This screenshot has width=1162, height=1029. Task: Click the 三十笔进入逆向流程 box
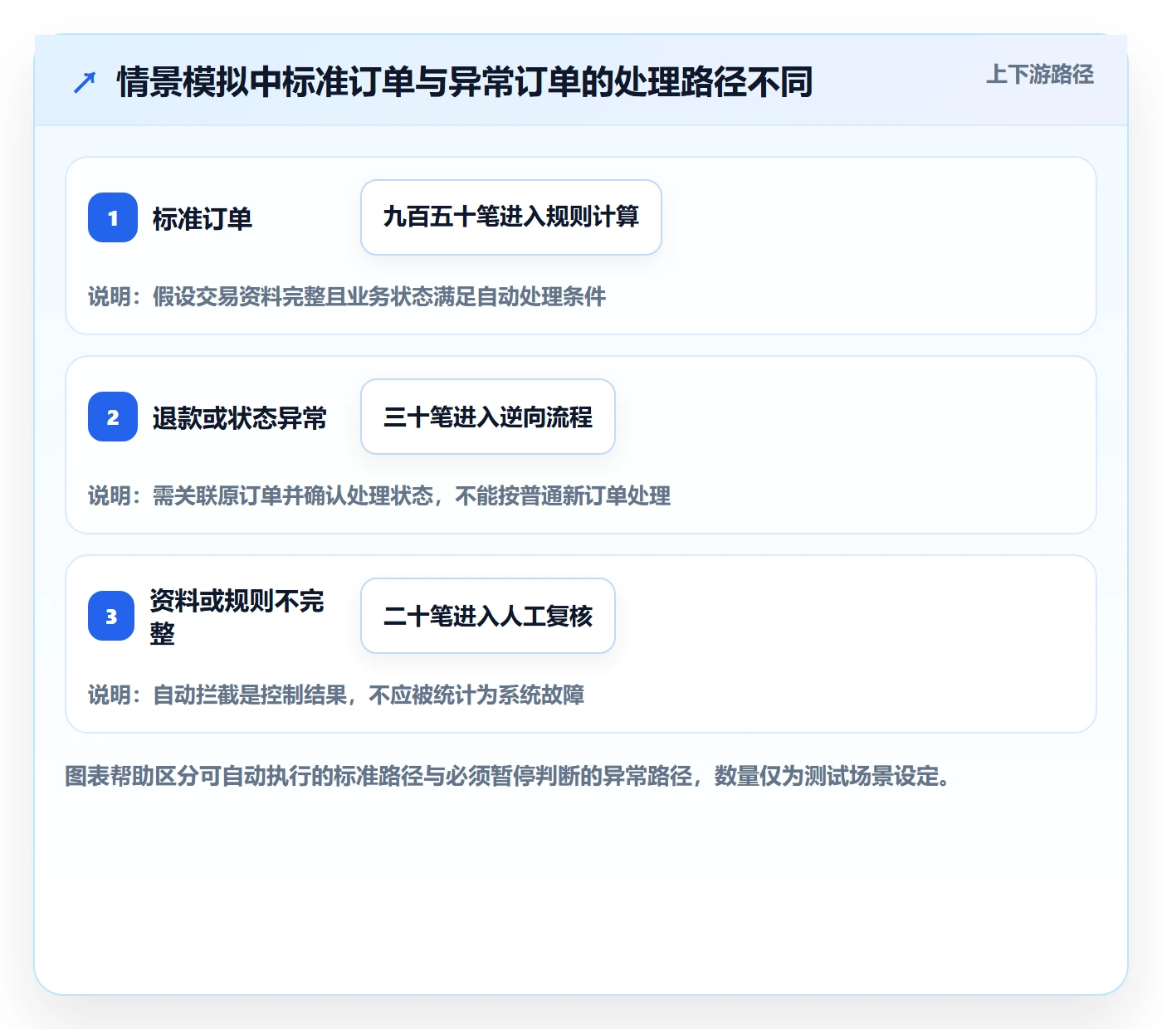488,417
